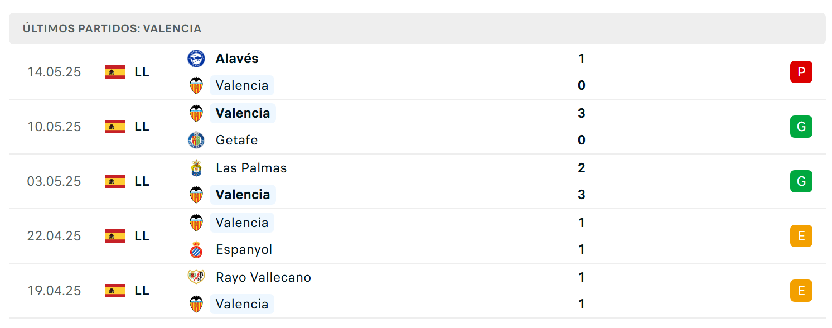
Task: Open the Alavés team name link
Action: 237,59
